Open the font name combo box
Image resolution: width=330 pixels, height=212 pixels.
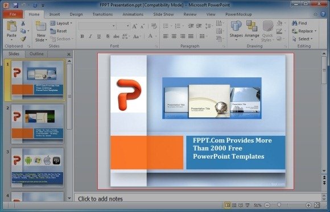97,26
